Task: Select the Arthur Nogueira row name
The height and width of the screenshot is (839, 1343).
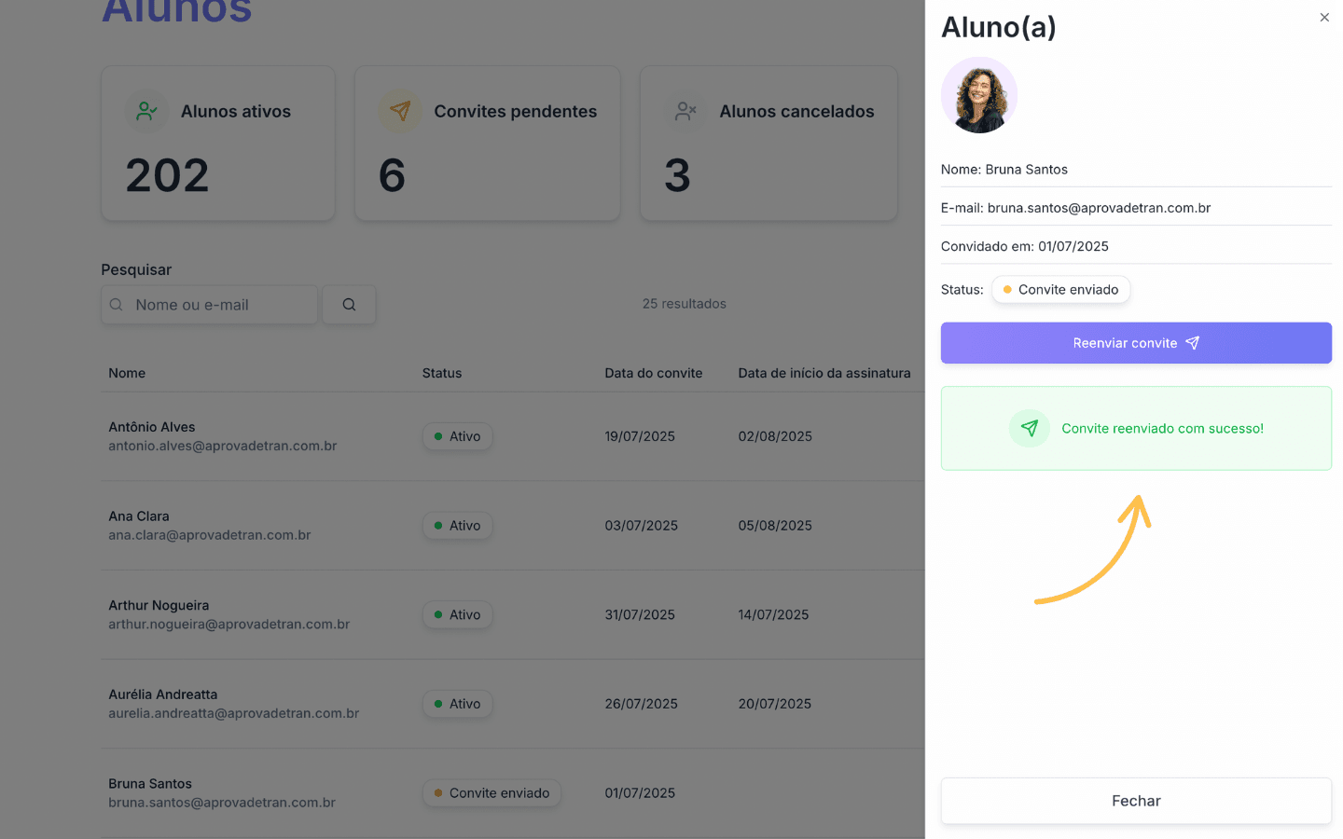Action: tap(159, 606)
